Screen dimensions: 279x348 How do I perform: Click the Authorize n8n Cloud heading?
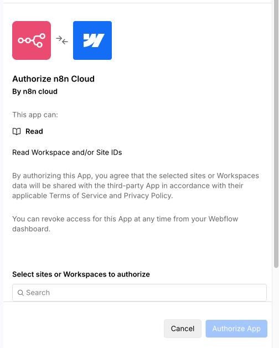(53, 79)
